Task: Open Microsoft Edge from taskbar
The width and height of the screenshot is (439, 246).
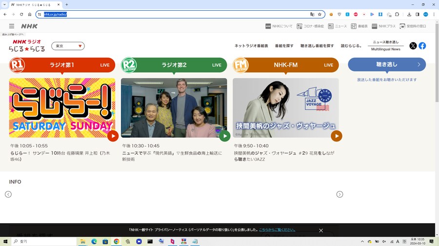Action: pos(94,242)
